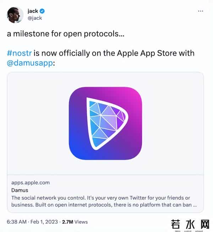This screenshot has height=232, width=213.
Task: Open the @damusapp mention
Action: coord(29,62)
